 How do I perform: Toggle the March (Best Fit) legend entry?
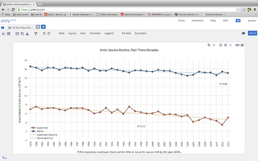coord(42,138)
